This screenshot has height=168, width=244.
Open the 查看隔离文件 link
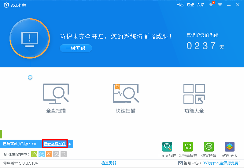click(55, 144)
